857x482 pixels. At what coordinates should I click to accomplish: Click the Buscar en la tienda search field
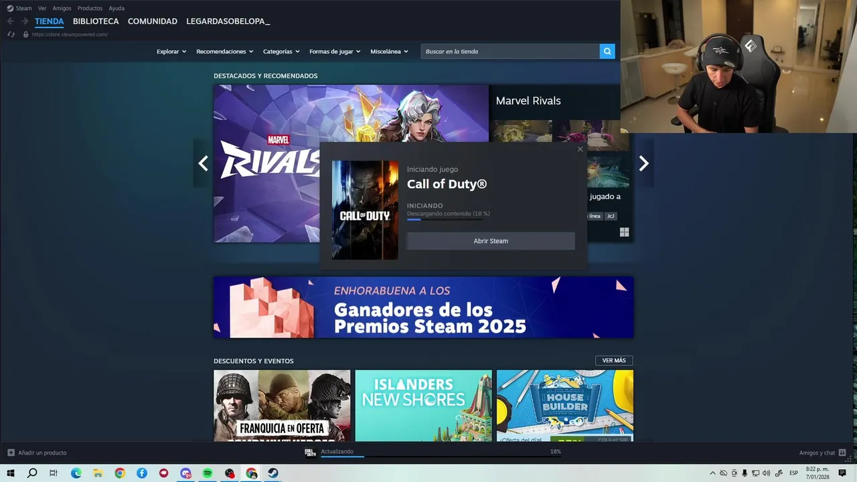tap(510, 52)
